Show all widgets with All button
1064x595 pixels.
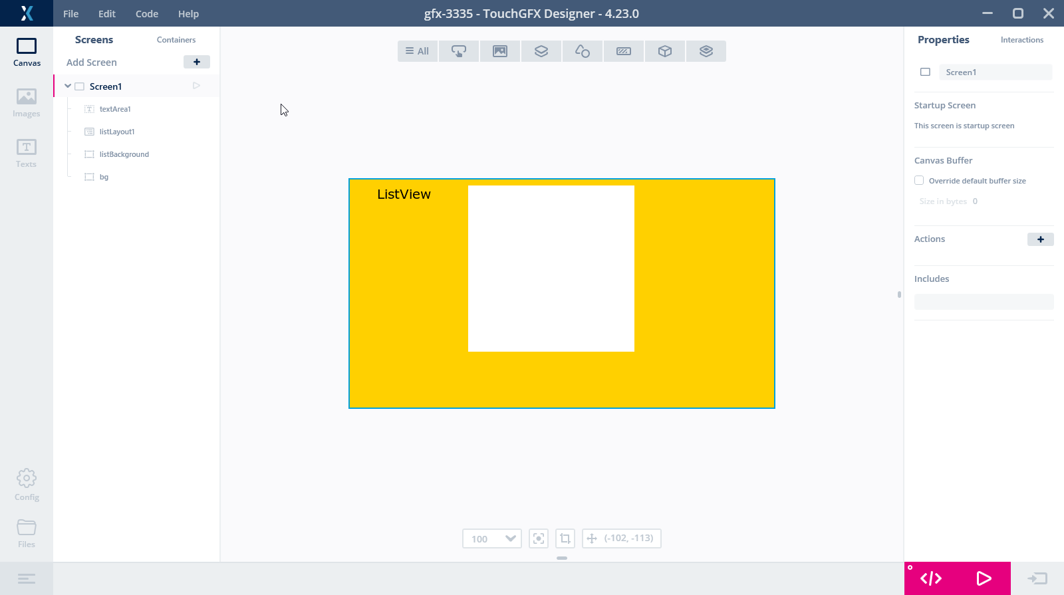[418, 51]
